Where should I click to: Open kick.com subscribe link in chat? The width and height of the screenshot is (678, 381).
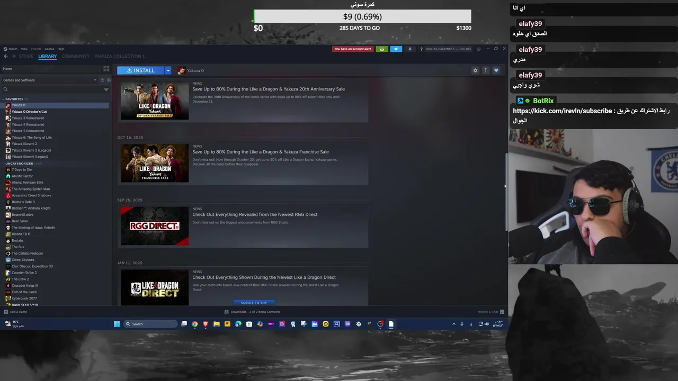click(561, 111)
